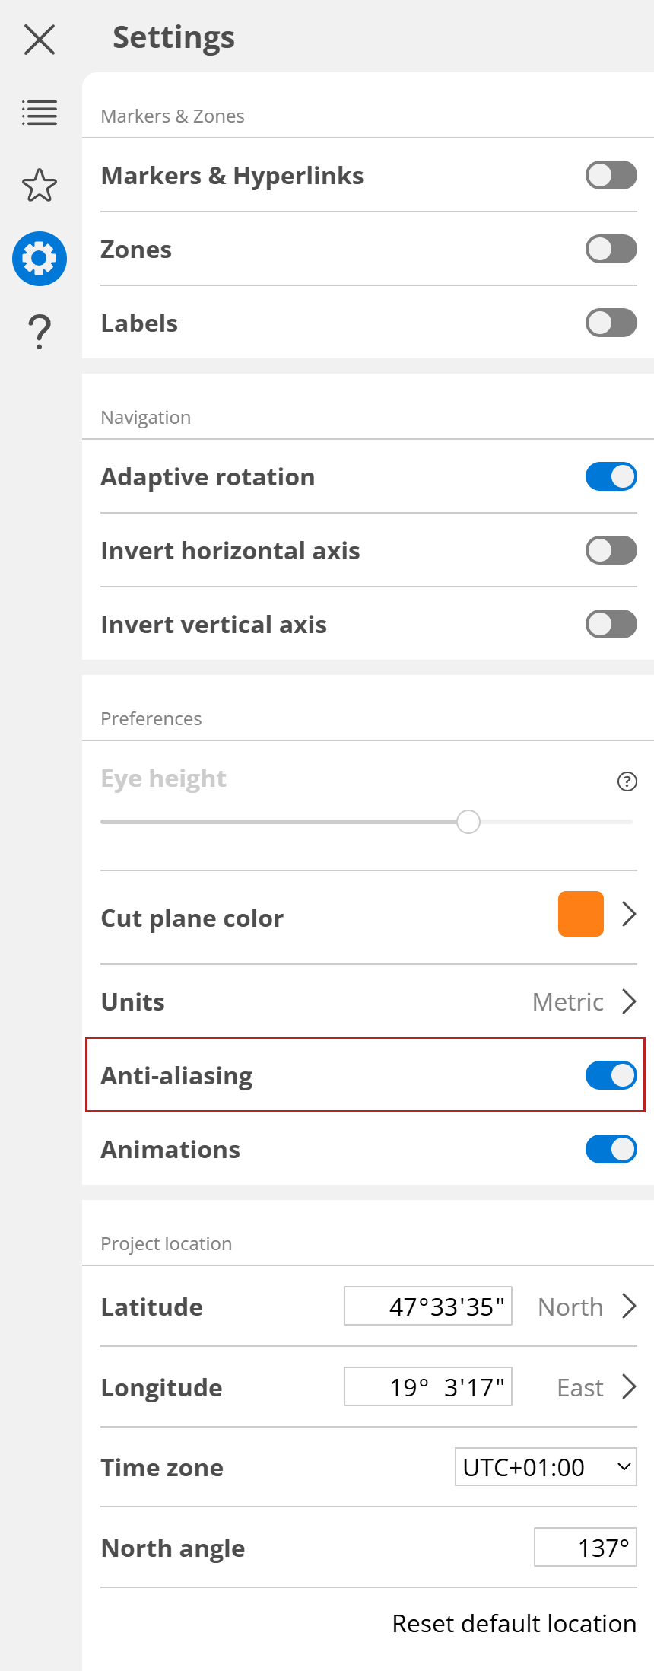Open the Time zone dropdown

coord(546,1467)
